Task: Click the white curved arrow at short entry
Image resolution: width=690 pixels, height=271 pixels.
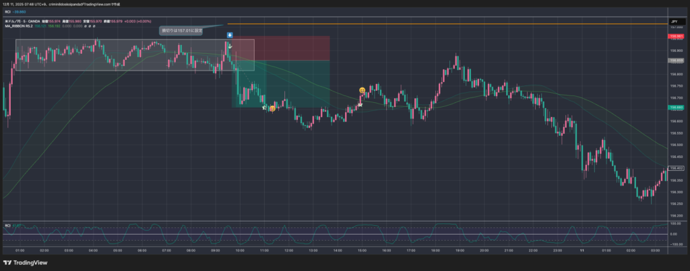Action: [x=230, y=46]
